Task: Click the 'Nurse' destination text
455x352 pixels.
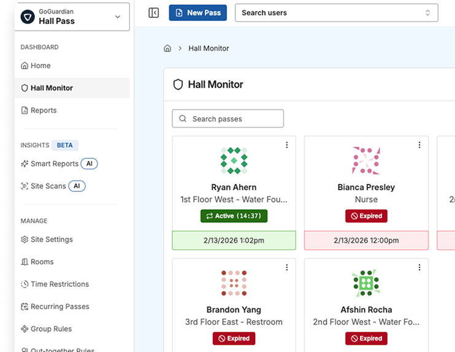Action: [366, 199]
